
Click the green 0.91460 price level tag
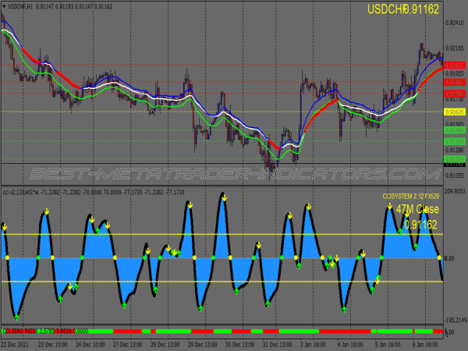(454, 130)
